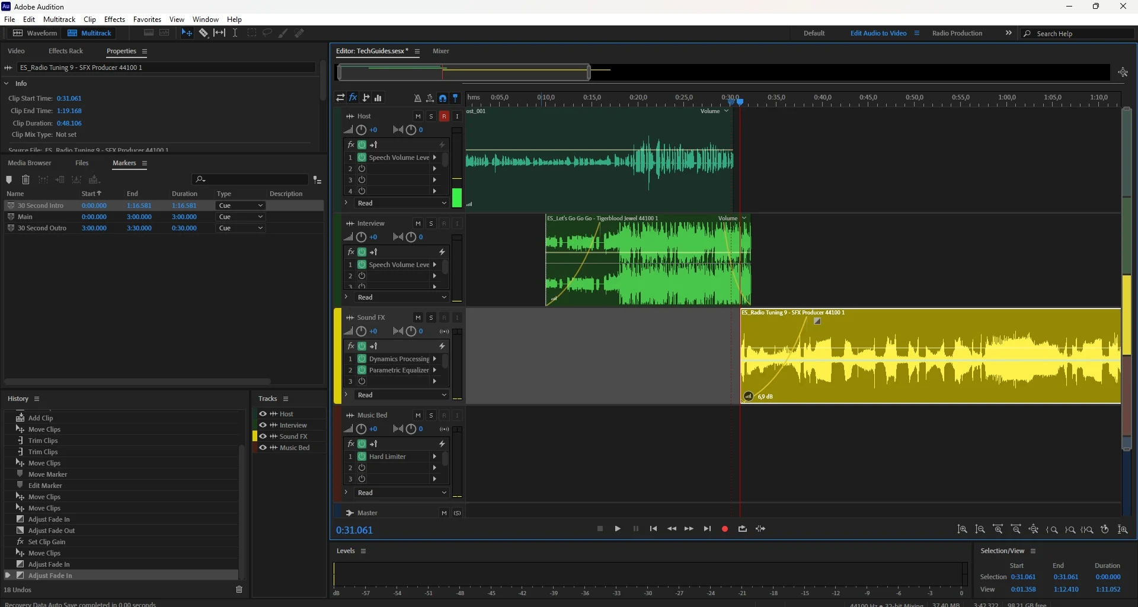Solo the Host track
This screenshot has height=607, width=1138.
pyautogui.click(x=431, y=116)
